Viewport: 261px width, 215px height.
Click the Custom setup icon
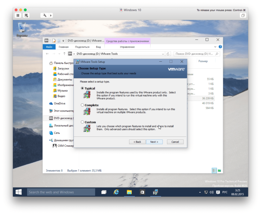(x=87, y=128)
